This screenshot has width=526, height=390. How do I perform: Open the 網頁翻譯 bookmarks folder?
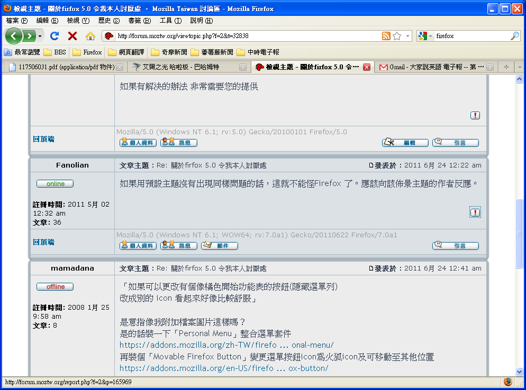126,52
